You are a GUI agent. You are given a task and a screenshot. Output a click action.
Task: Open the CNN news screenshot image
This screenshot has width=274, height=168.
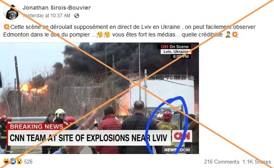tap(99, 98)
